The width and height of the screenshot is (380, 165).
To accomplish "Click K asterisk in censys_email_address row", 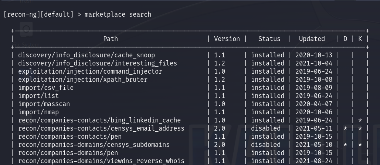I will click(360, 129).
